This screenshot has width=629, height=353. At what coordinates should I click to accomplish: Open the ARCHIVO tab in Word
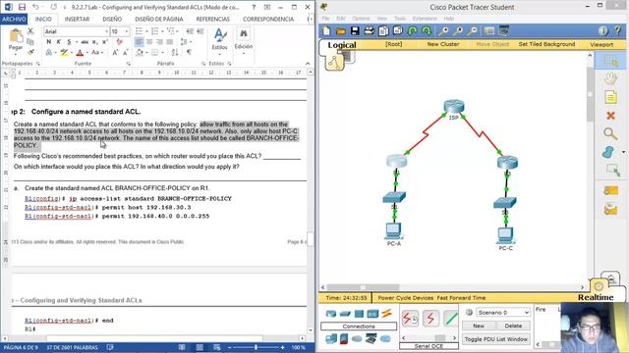(14, 19)
